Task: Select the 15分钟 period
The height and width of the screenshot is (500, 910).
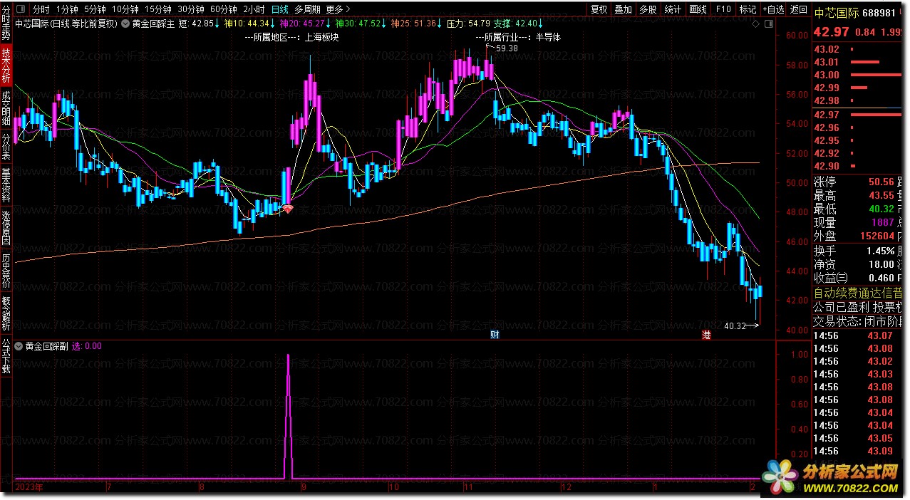Action: click(158, 9)
